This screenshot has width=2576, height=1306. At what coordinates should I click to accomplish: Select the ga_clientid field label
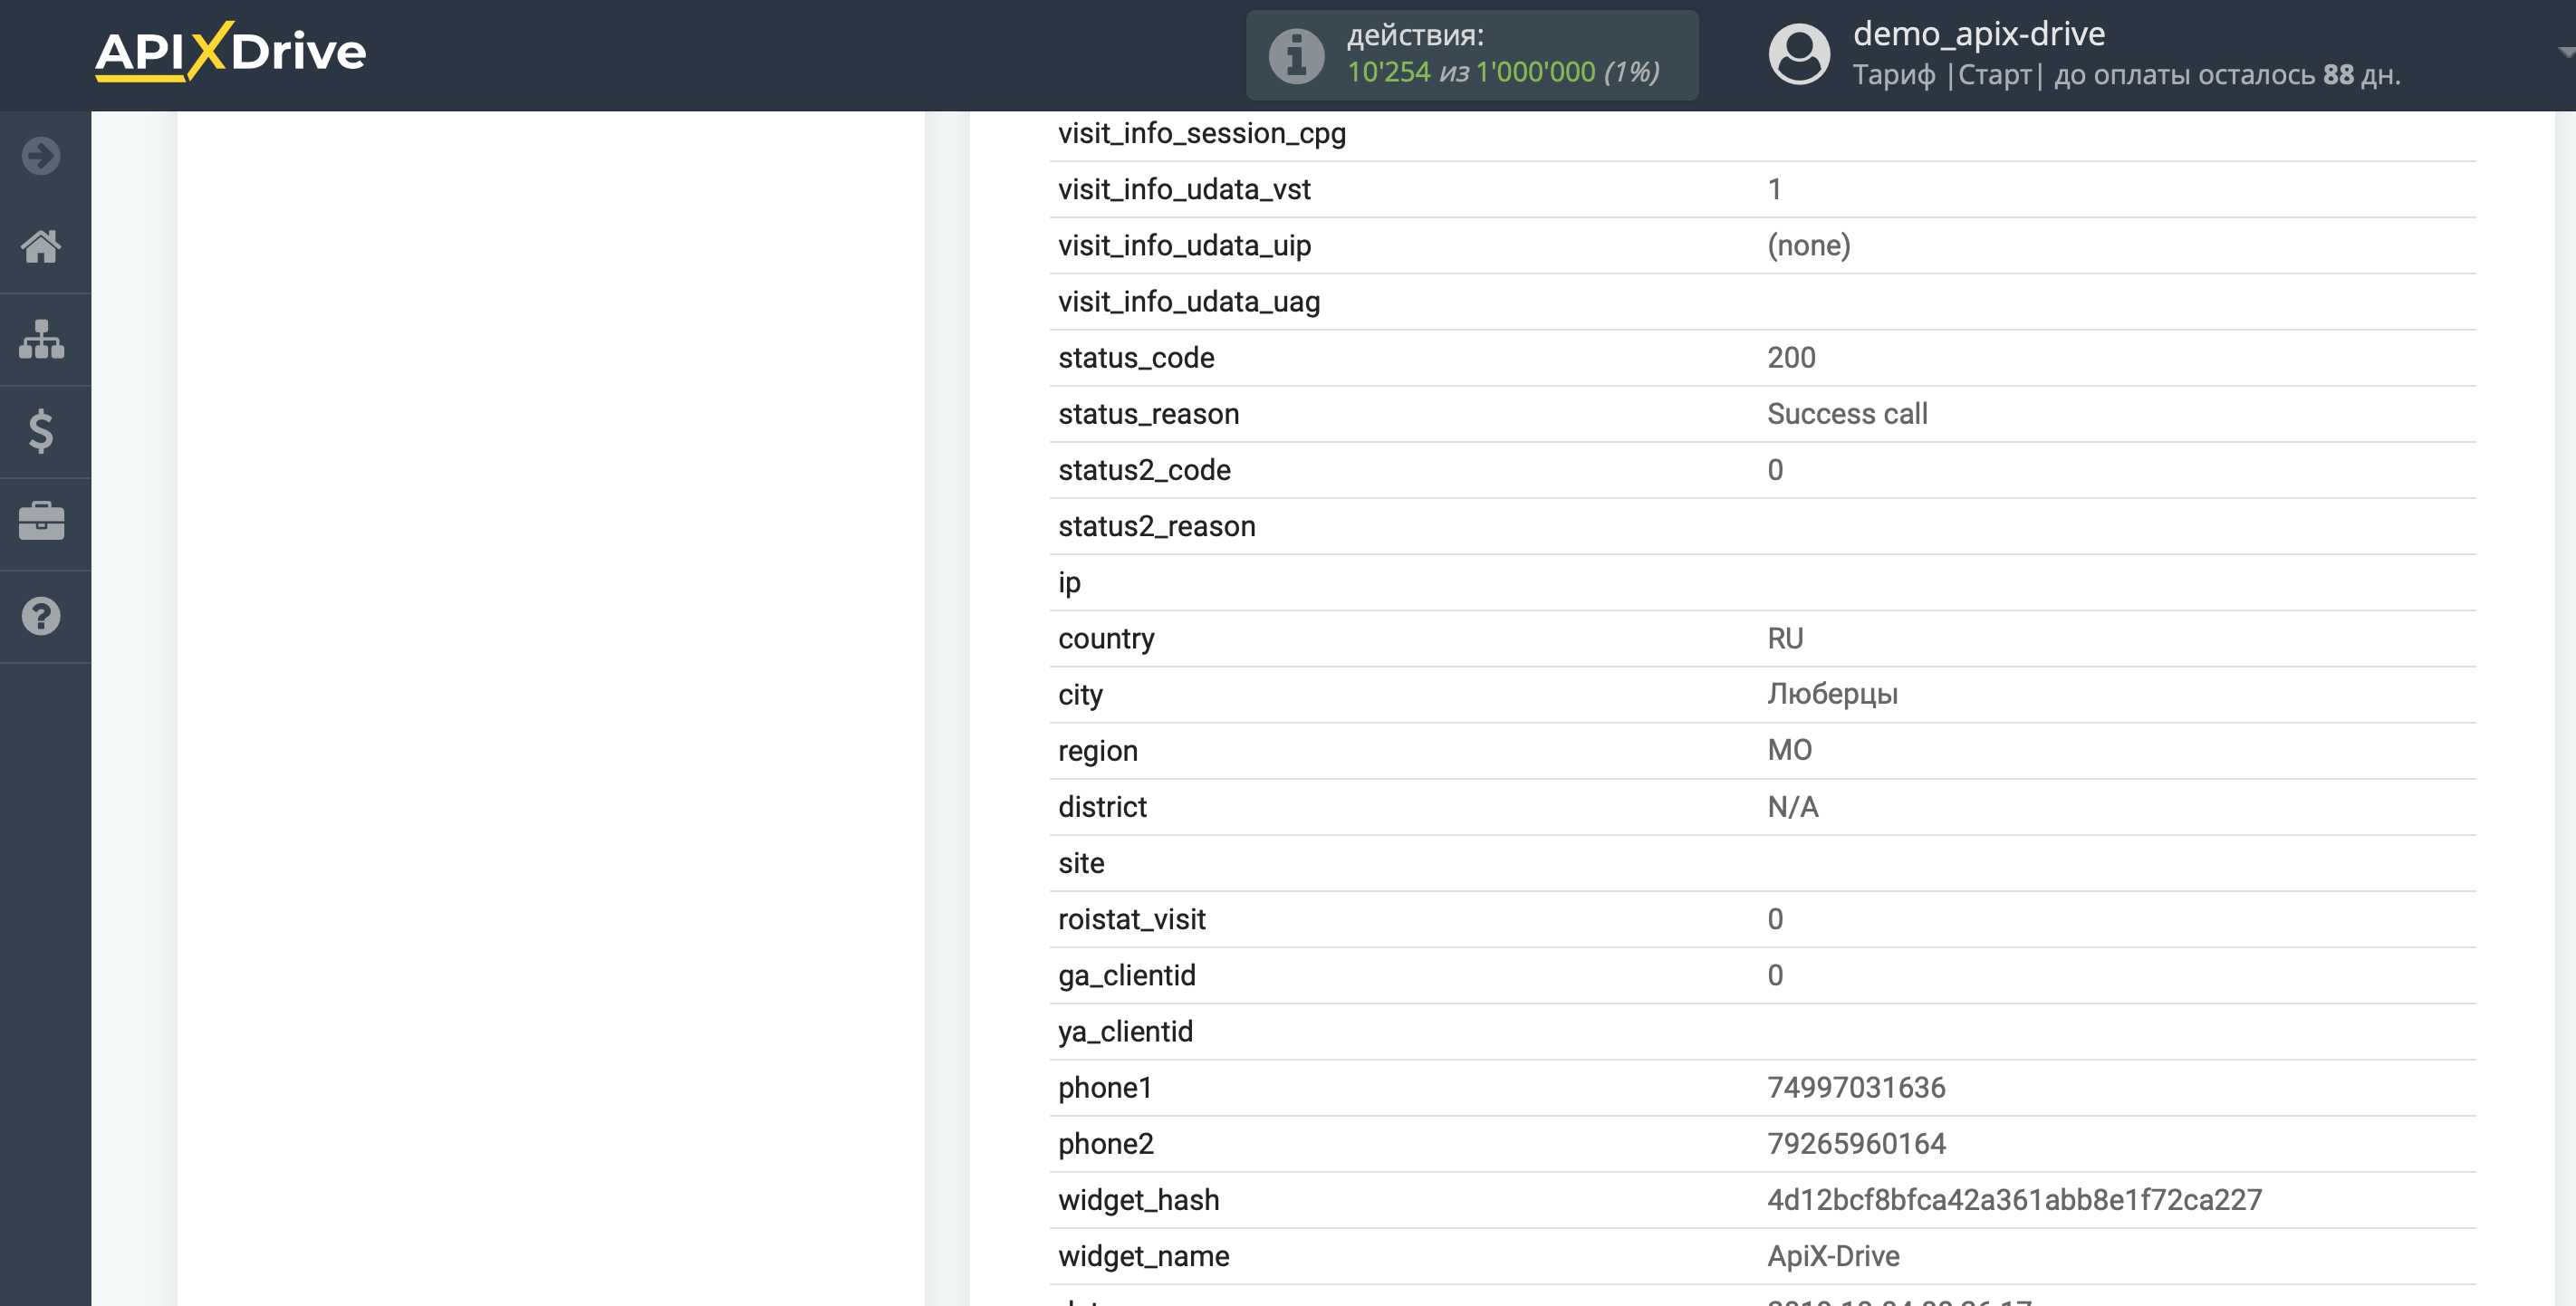1126,976
